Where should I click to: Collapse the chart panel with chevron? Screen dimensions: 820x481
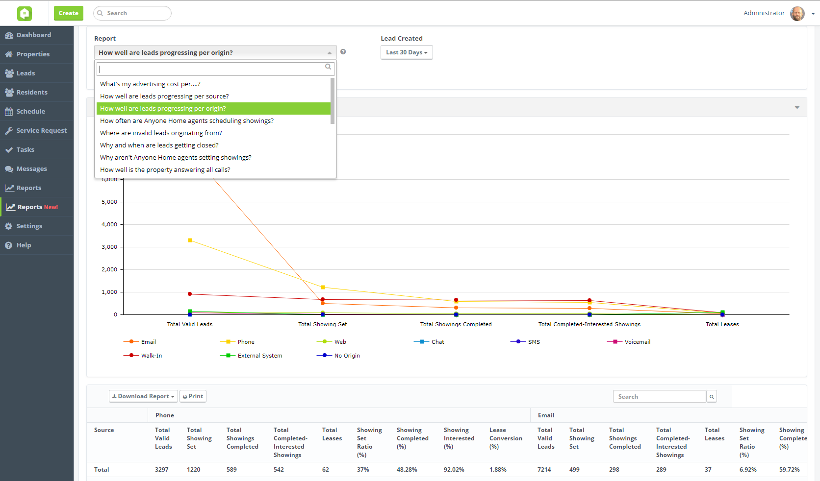pyautogui.click(x=797, y=107)
